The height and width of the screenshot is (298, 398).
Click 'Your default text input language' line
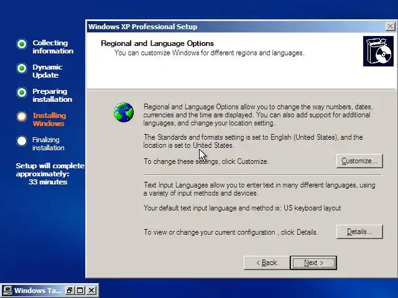click(242, 208)
